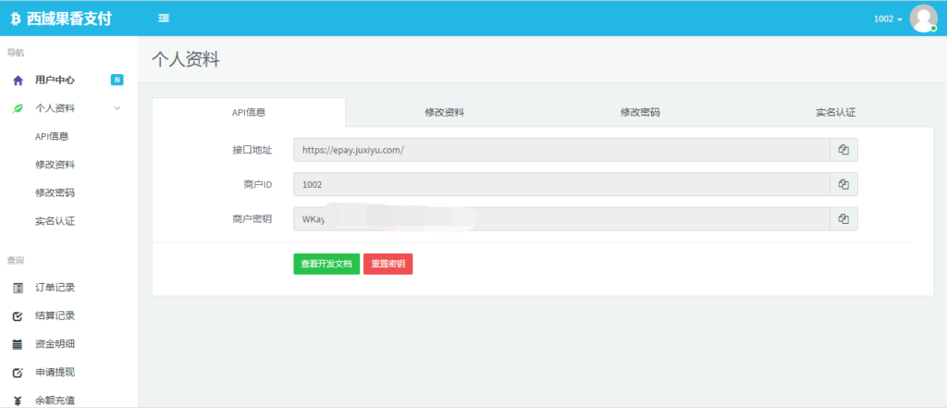
Task: Click the 用户中心 home icon
Action: pos(18,80)
